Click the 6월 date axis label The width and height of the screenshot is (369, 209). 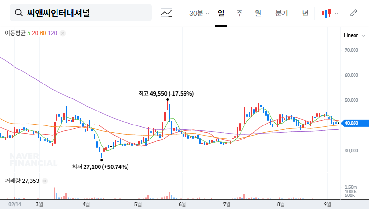coord(182,204)
